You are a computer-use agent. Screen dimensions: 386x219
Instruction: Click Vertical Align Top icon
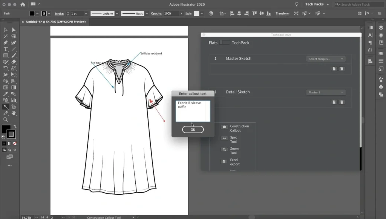(x=254, y=14)
